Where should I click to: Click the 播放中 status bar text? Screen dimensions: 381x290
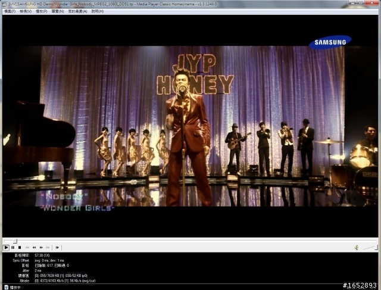pyautogui.click(x=15, y=288)
